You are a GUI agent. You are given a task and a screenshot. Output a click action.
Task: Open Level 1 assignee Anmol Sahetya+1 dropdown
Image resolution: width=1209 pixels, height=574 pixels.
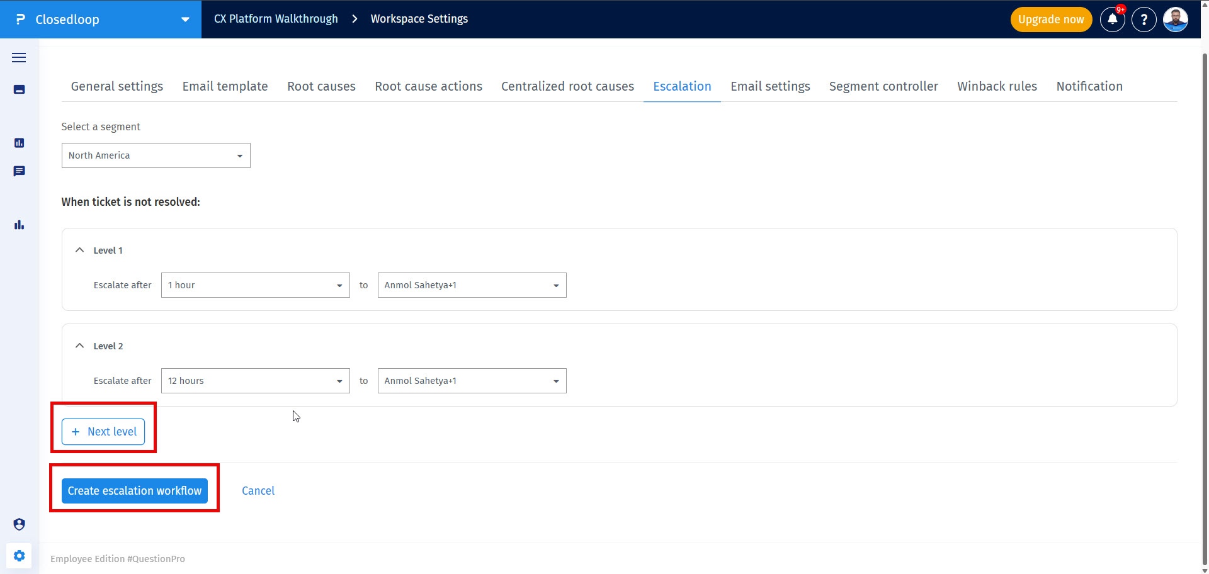472,285
